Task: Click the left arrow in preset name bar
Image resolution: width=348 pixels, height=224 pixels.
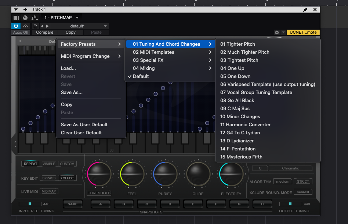Action: click(x=20, y=41)
